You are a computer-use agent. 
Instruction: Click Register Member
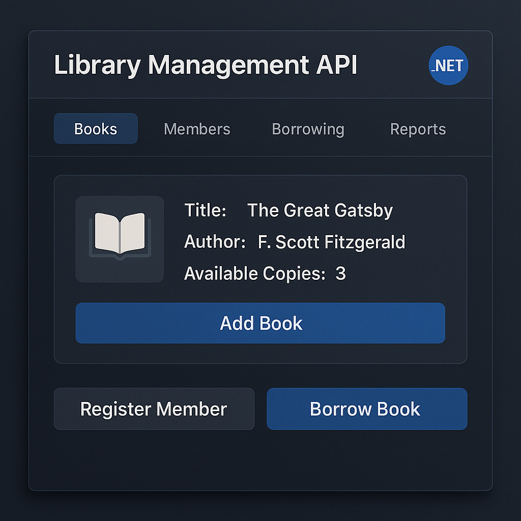click(154, 409)
